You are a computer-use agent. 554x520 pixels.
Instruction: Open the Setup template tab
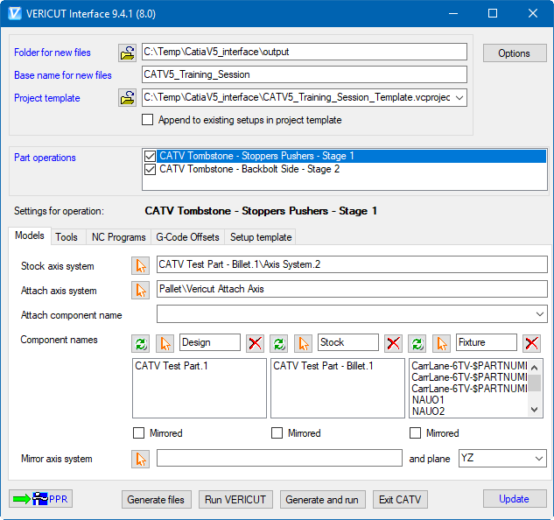click(x=261, y=237)
